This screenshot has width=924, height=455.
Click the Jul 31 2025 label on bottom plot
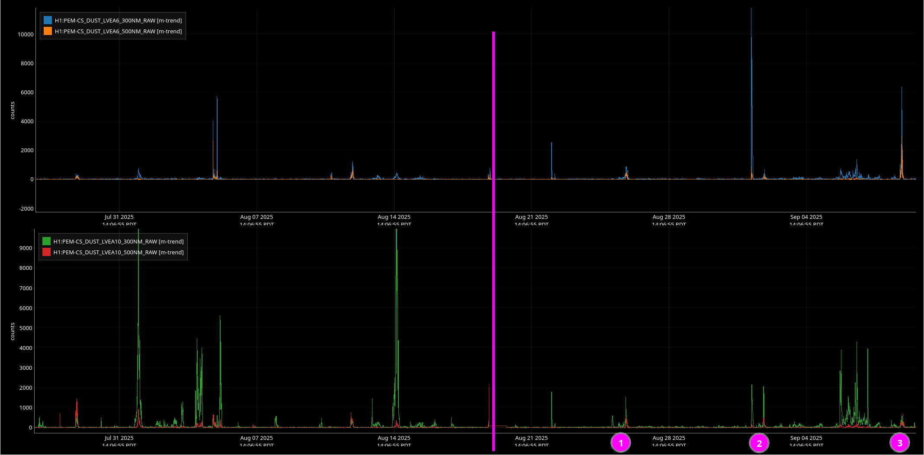(119, 438)
